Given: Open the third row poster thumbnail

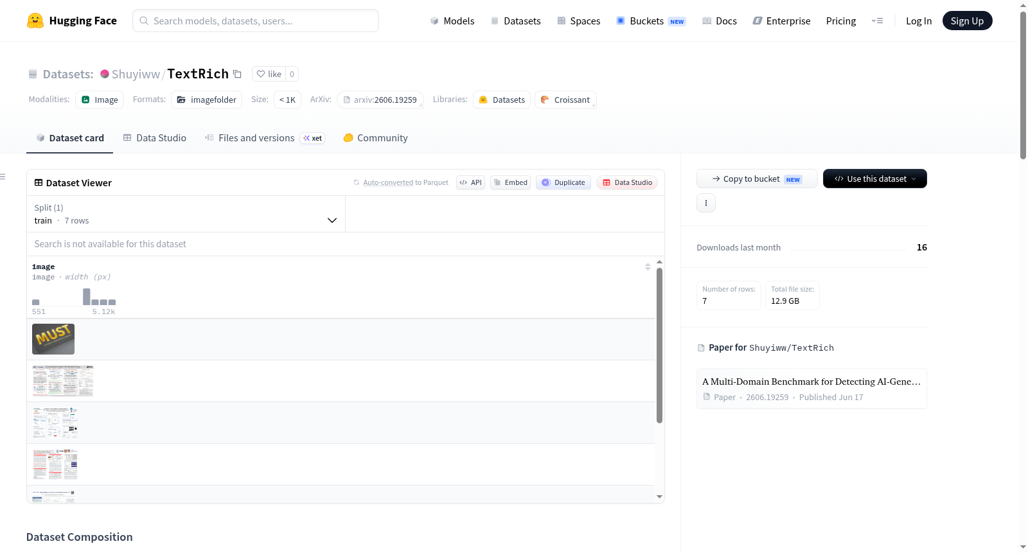Looking at the screenshot, I should [55, 423].
